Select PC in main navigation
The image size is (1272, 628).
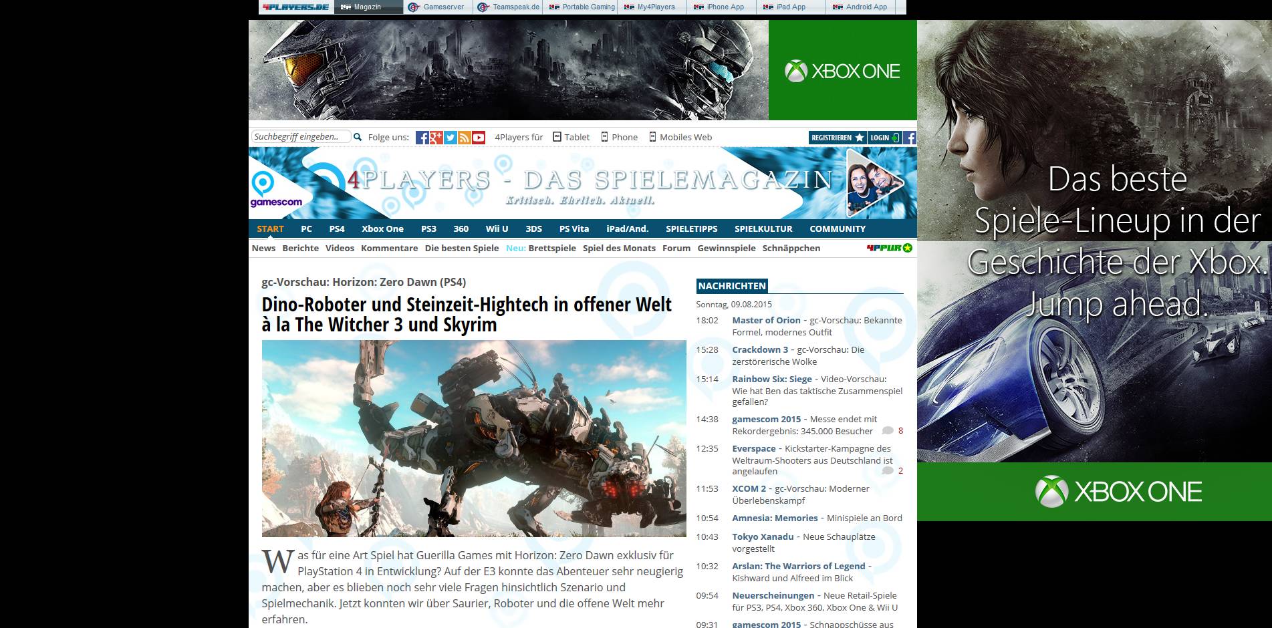(x=306, y=228)
